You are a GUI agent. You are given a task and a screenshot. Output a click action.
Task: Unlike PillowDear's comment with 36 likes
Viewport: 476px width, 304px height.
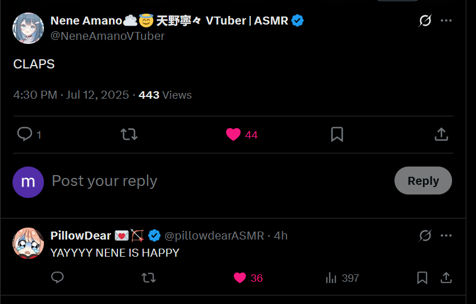pos(240,278)
